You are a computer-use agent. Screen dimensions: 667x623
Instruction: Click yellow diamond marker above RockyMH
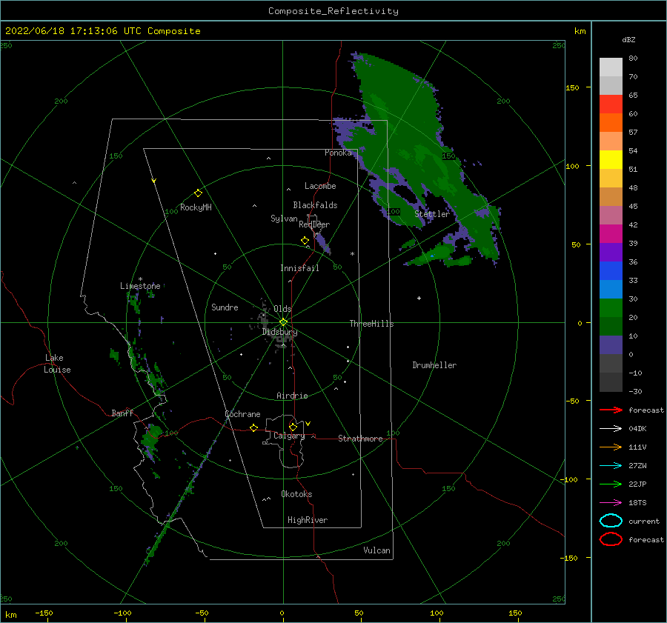point(198,193)
